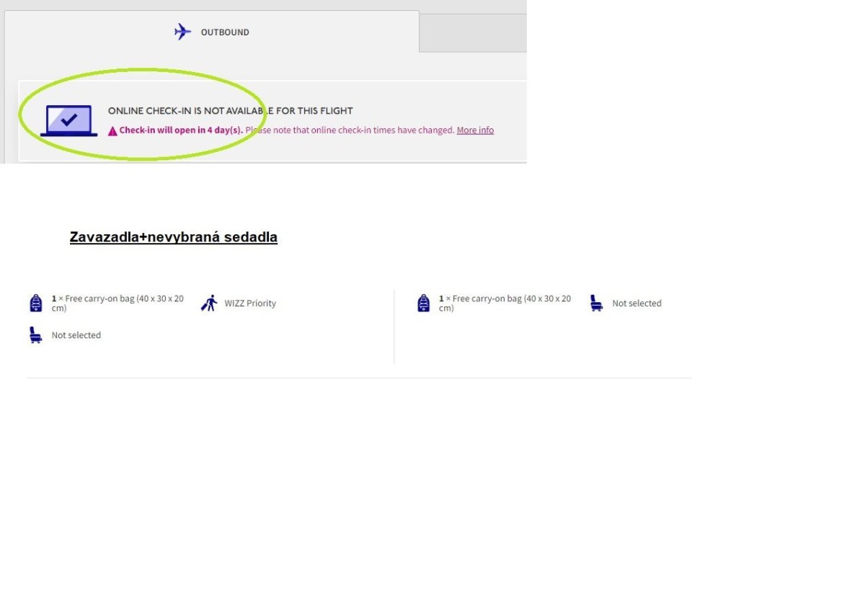
Task: Click the airplane icon on the Outbound tab
Action: click(183, 32)
